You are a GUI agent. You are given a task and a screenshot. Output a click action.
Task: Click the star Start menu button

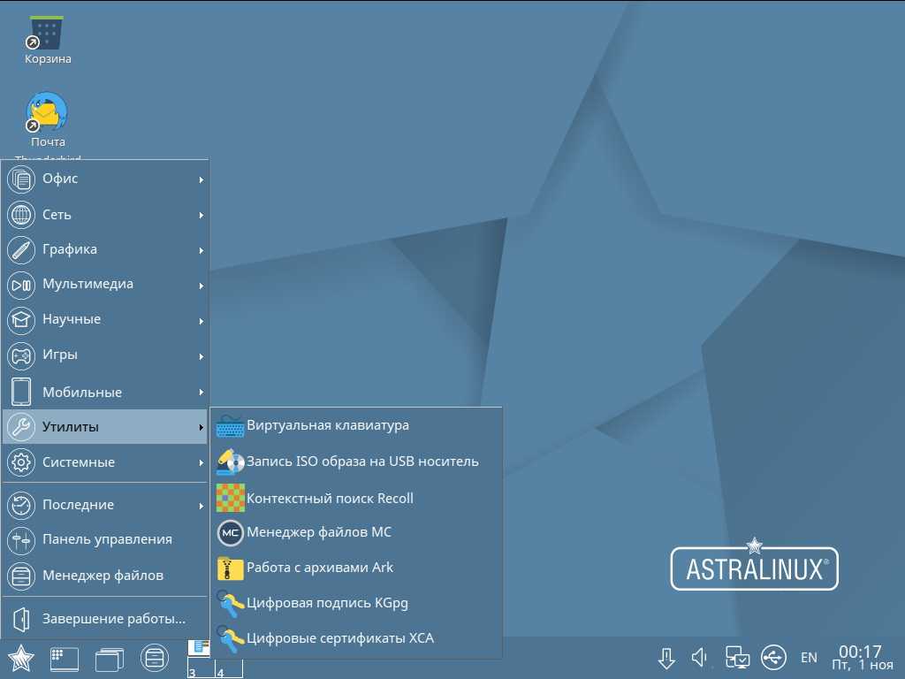(x=20, y=659)
